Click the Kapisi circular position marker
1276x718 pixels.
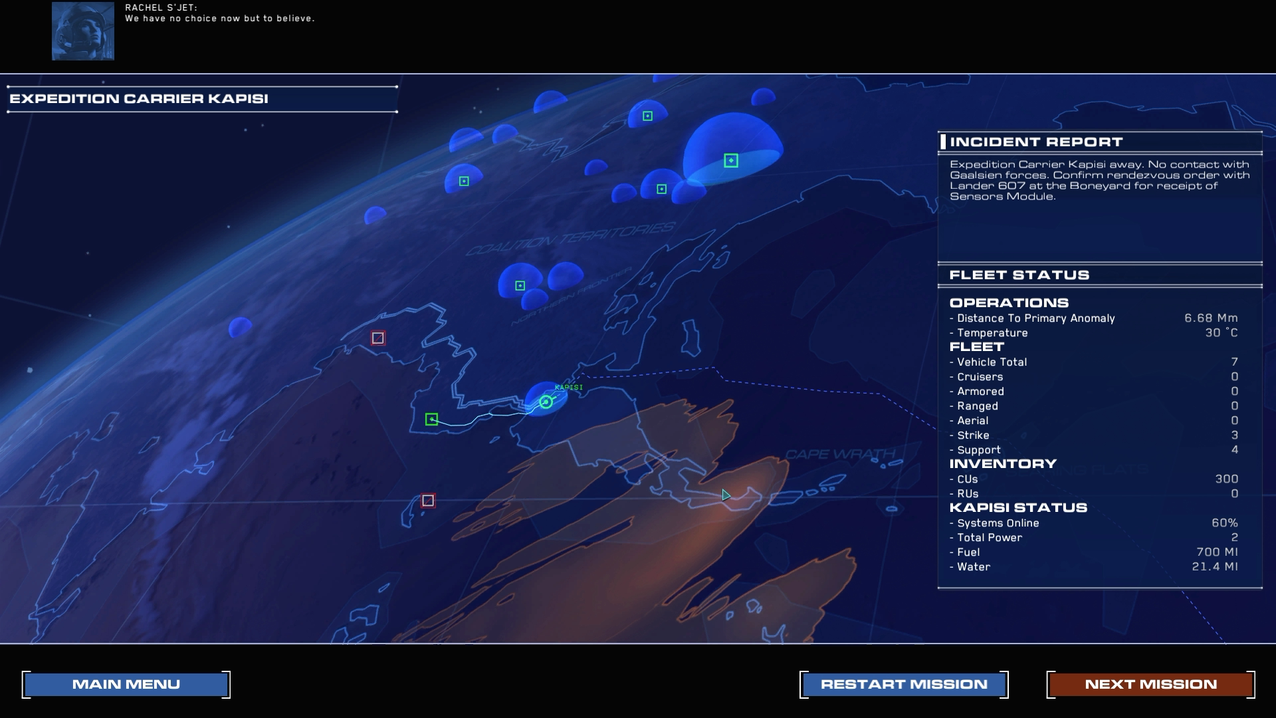pos(546,402)
